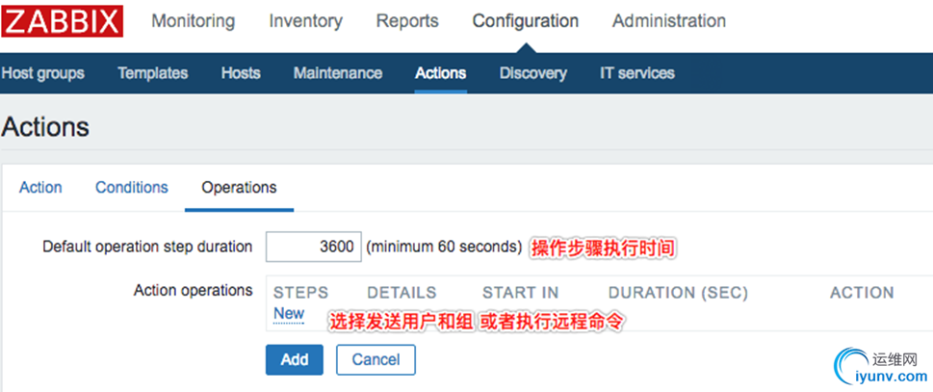Image resolution: width=933 pixels, height=392 pixels.
Task: Open the Reports menu
Action: coord(406,21)
